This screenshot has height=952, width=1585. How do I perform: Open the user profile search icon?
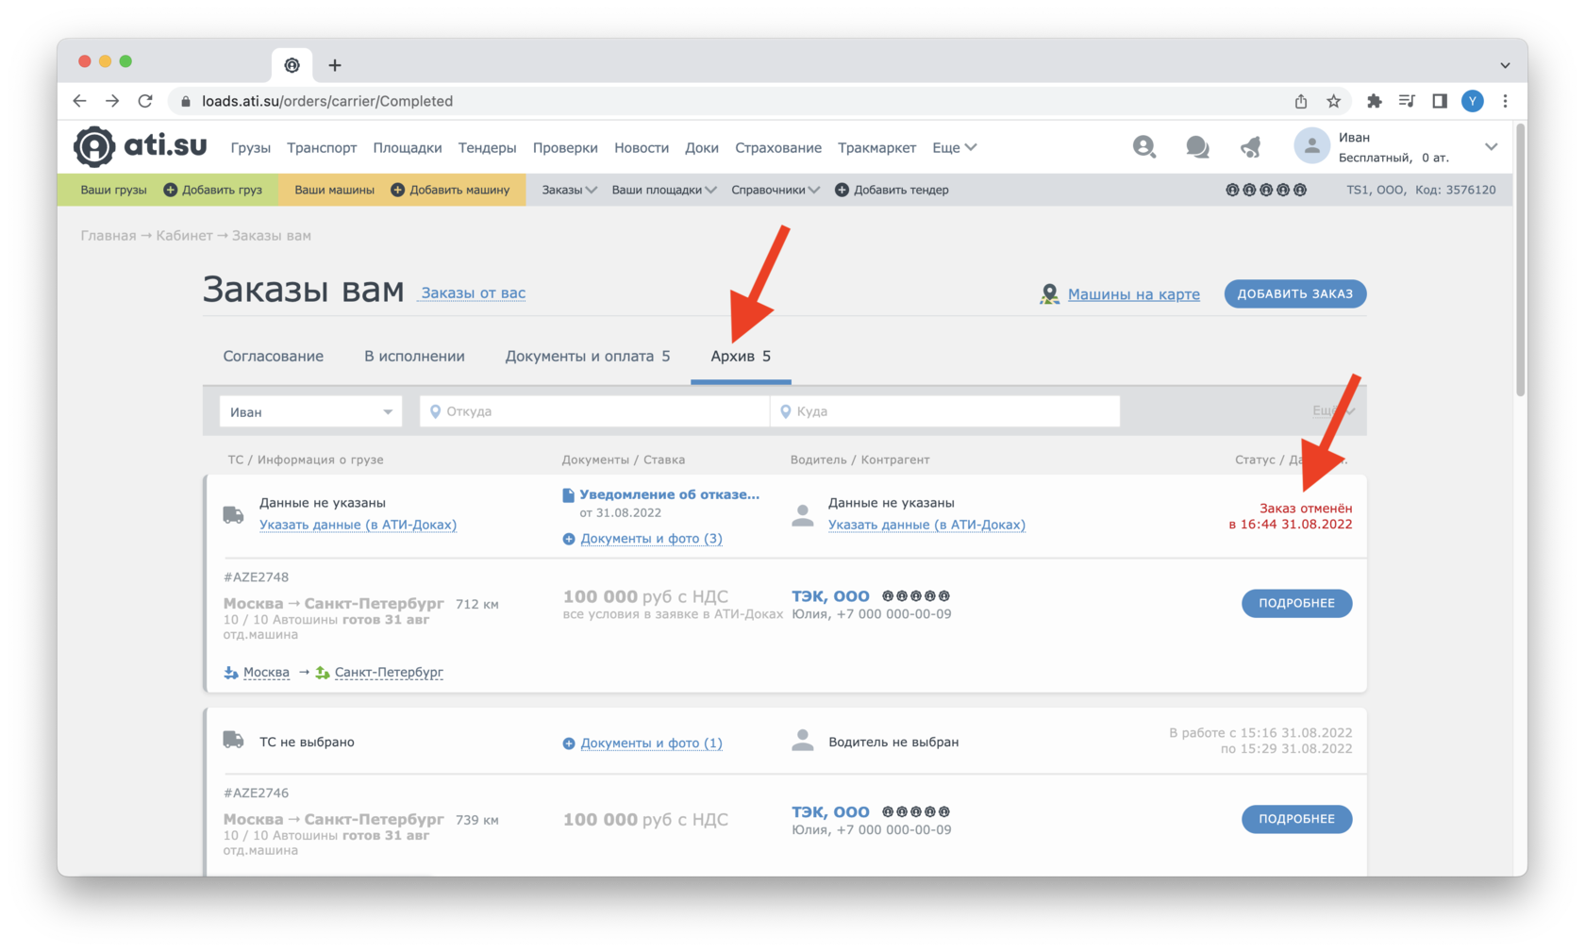click(x=1144, y=146)
